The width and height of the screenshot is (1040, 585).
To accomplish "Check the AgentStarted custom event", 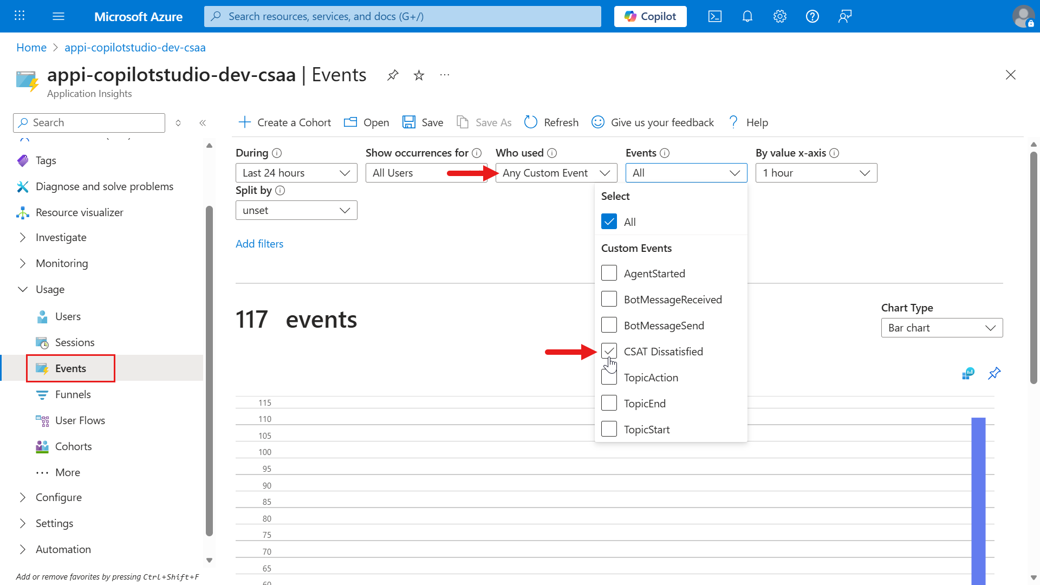I will (x=609, y=273).
